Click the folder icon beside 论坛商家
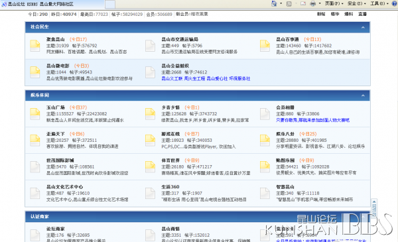 [34, 235]
